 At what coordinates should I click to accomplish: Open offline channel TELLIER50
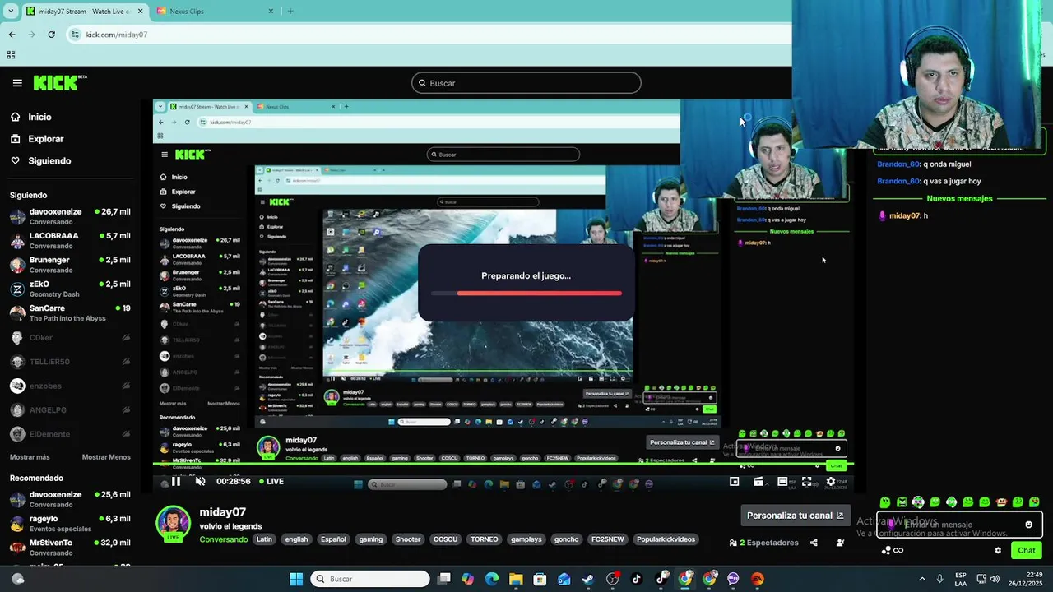pos(70,362)
